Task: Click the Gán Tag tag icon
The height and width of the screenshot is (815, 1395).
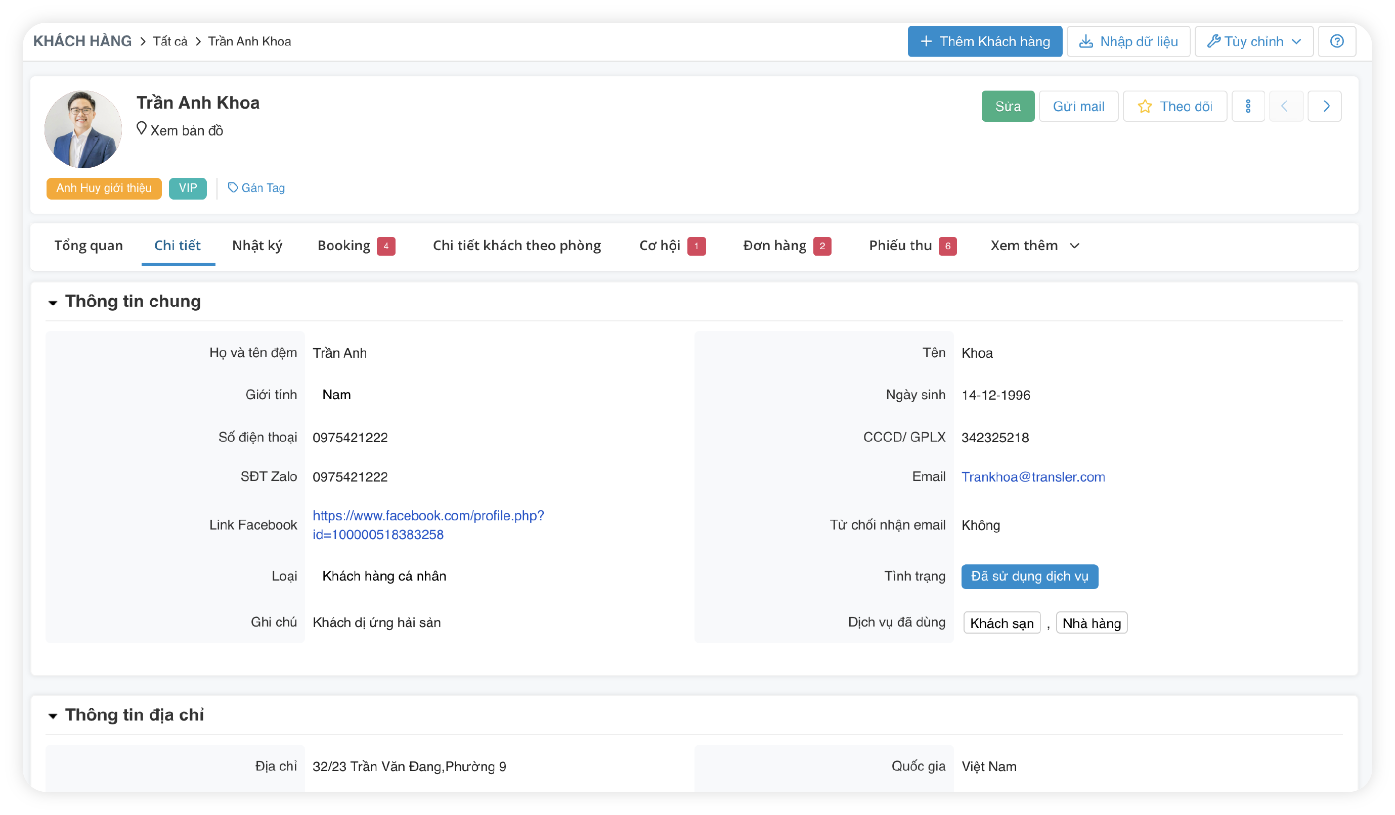Action: (233, 188)
